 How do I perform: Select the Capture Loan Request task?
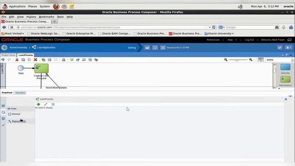pyautogui.click(x=41, y=68)
